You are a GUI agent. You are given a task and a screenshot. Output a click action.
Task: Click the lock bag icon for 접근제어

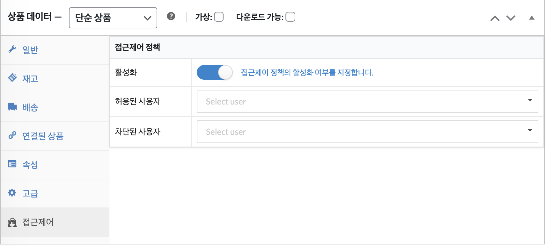12,222
